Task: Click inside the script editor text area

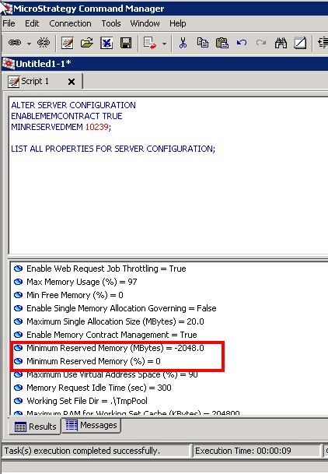Action: coord(169,199)
